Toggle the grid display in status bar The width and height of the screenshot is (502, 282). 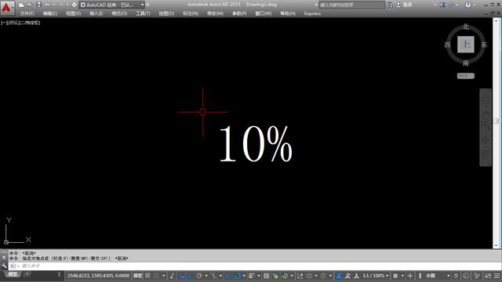[147, 275]
